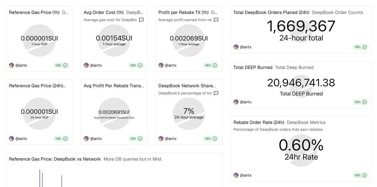Viewport: 377px width, 187px height.
Task: Click the @airtx avatar on Reference Gas Price (1h)
Action: (x=11, y=65)
